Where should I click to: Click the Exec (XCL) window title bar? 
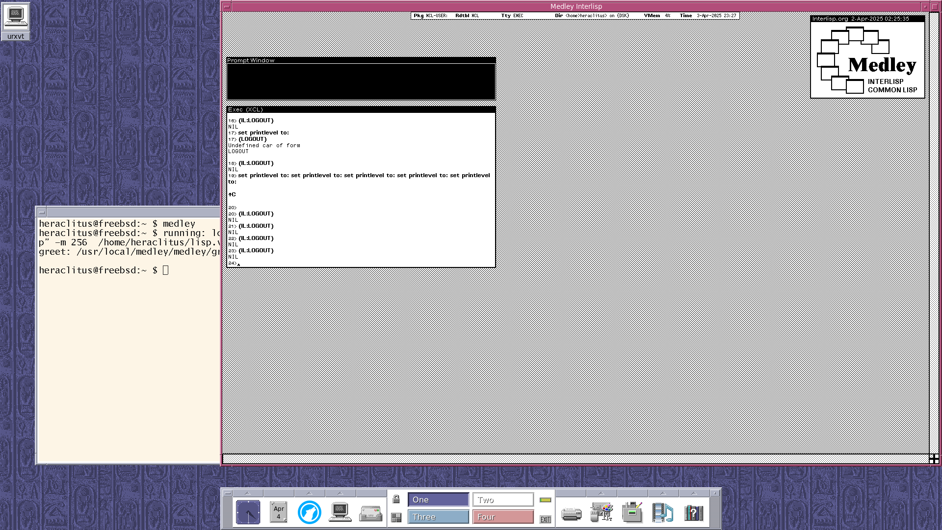(x=361, y=109)
